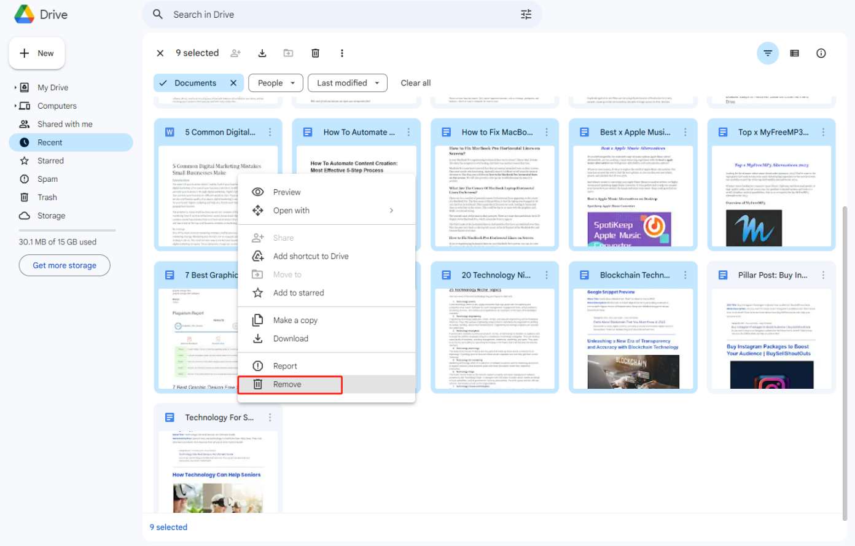The image size is (855, 546).
Task: Open the Last modified dropdown
Action: 348,83
